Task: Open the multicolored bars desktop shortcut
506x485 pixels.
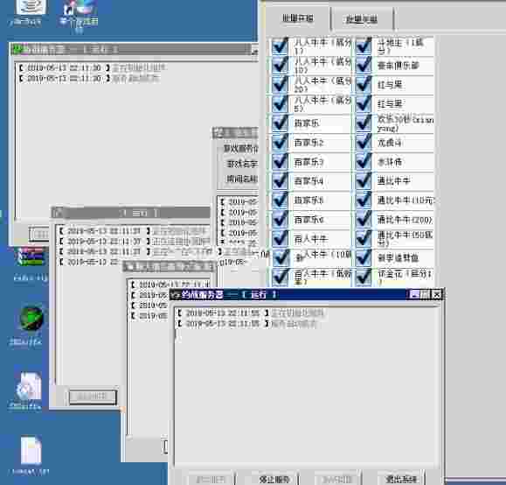Action: point(30,257)
